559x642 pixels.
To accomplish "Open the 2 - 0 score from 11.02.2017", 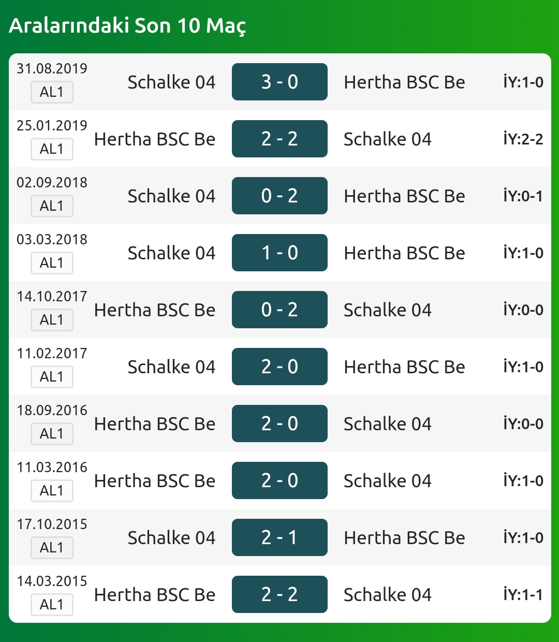I will (279, 367).
